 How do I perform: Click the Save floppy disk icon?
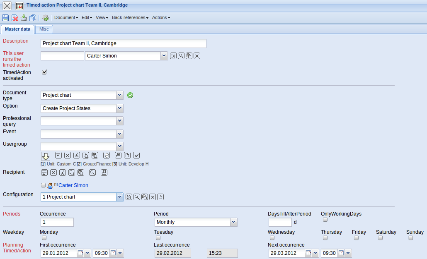[5, 18]
